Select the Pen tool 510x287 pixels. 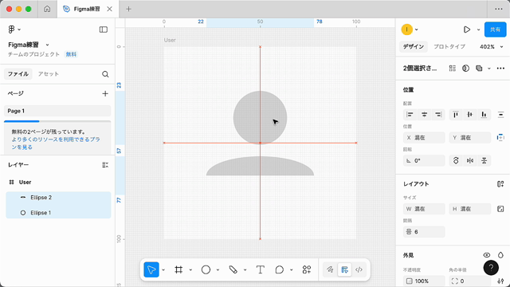233,269
